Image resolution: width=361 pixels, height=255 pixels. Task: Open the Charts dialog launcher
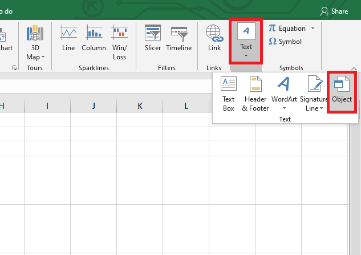click(14, 68)
